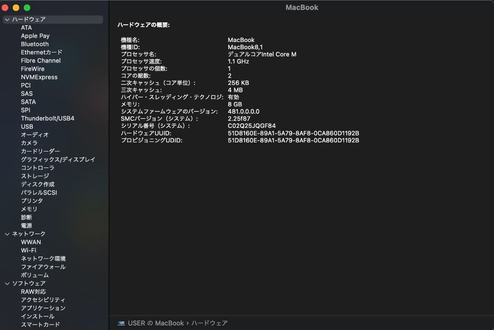Viewport: 494px width, 330px height.
Task: Select the ソフトウェア category label
Action: click(29, 283)
